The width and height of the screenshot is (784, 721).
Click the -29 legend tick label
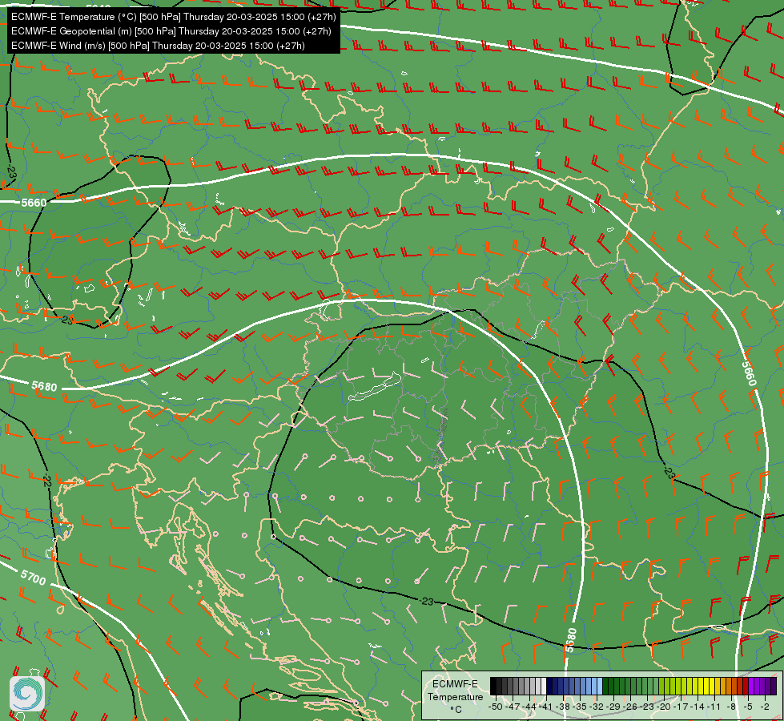tap(613, 707)
